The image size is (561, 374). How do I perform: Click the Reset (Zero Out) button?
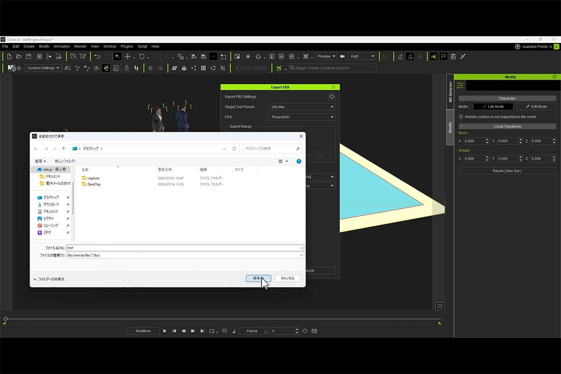coord(507,171)
